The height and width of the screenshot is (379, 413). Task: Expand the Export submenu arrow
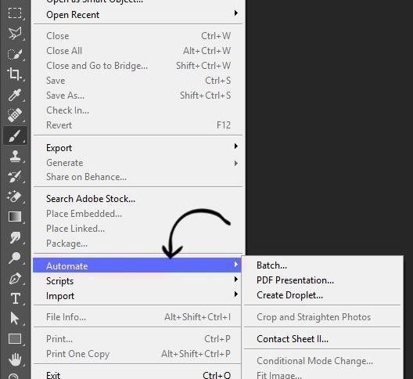click(236, 146)
